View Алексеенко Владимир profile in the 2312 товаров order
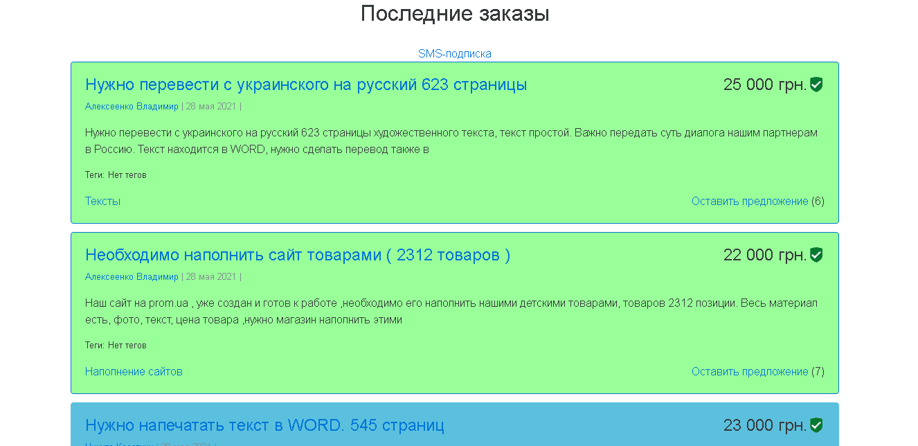This screenshot has height=446, width=918. coord(132,277)
